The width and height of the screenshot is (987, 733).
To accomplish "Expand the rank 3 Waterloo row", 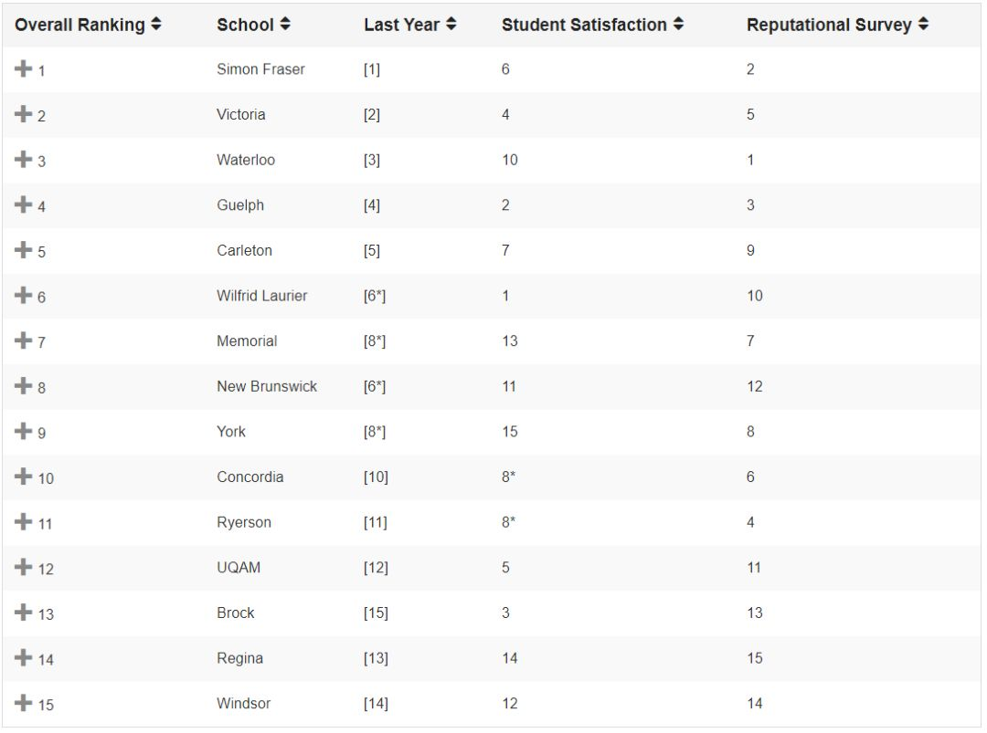I will click(x=24, y=160).
